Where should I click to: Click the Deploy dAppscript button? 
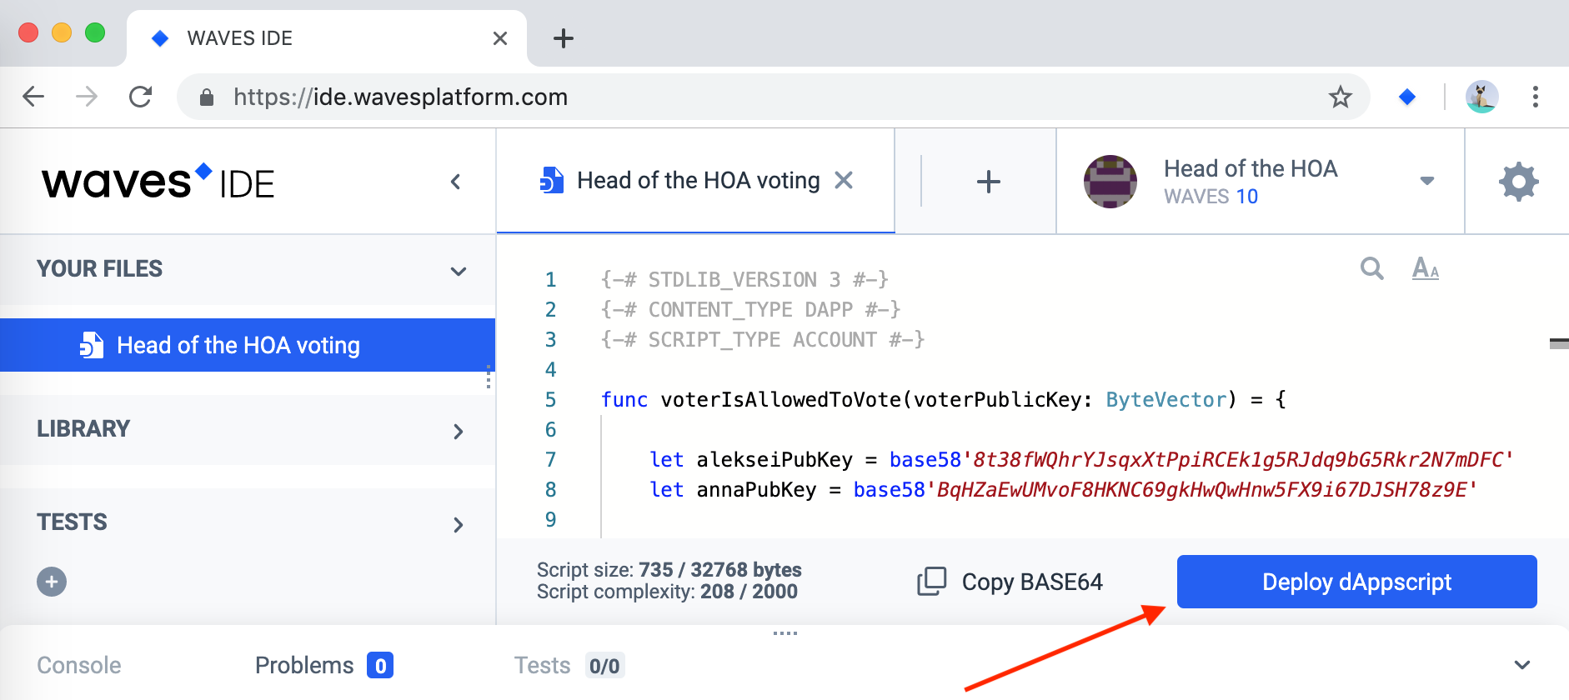pos(1356,582)
